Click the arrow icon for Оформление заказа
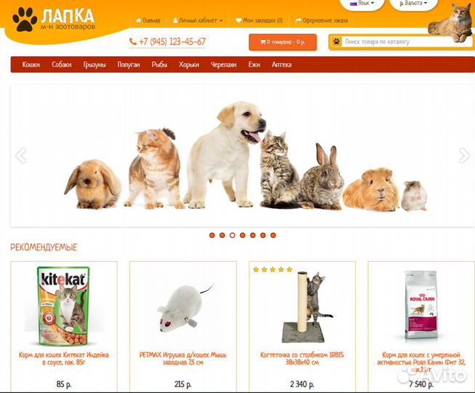This screenshot has height=393, width=475. click(298, 20)
